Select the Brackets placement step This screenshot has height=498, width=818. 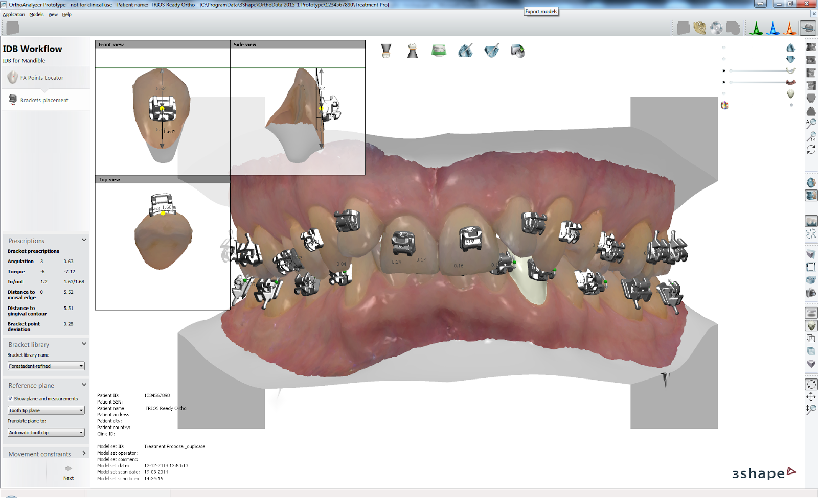[46, 100]
